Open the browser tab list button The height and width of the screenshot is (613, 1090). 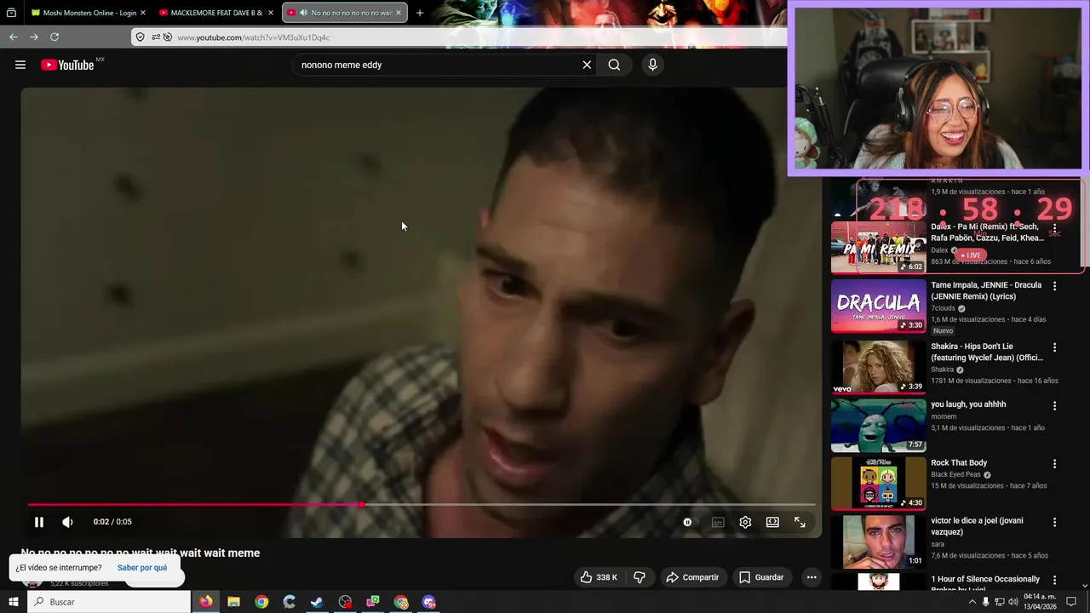[11, 13]
